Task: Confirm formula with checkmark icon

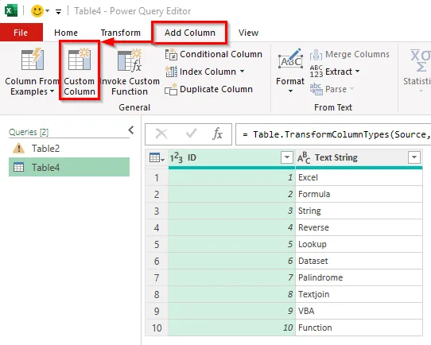Action: click(x=191, y=134)
